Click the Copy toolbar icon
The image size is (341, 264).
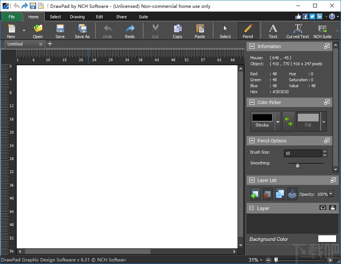(178, 31)
